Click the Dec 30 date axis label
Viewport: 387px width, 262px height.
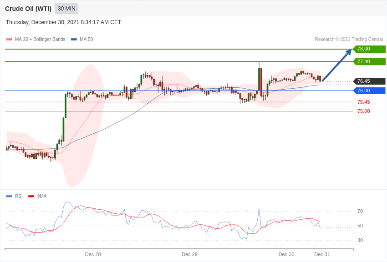click(286, 254)
